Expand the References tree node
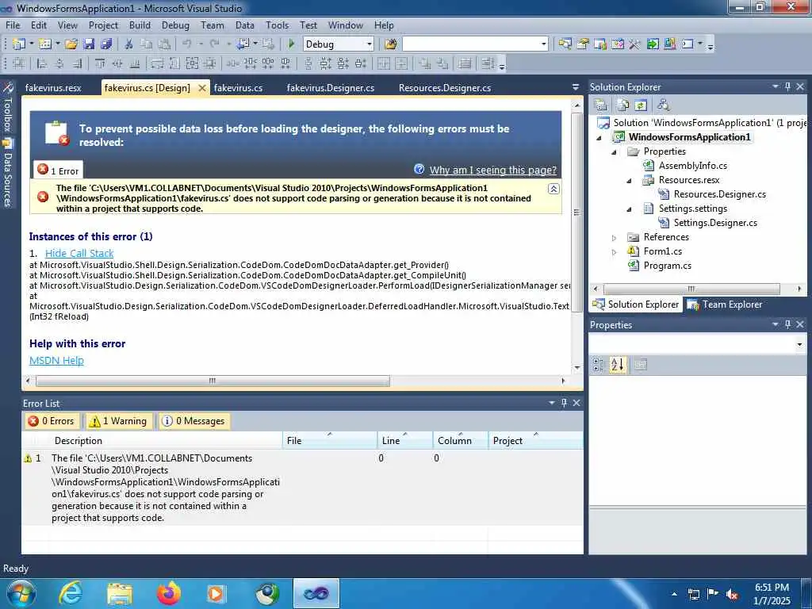The height and width of the screenshot is (609, 812). (x=615, y=238)
